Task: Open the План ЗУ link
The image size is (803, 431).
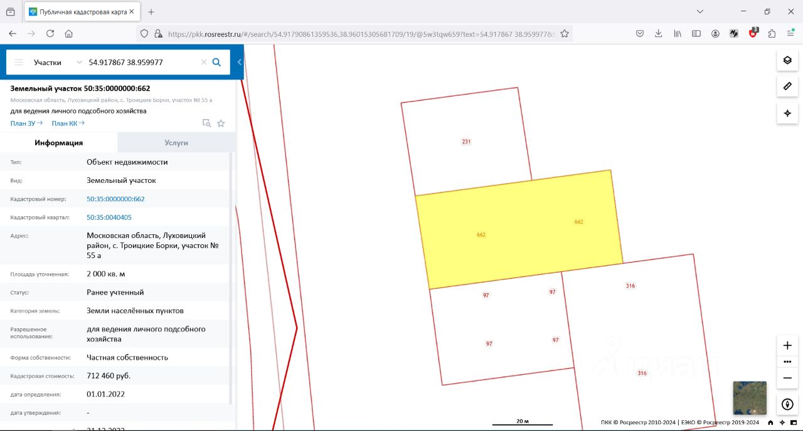Action: 26,123
